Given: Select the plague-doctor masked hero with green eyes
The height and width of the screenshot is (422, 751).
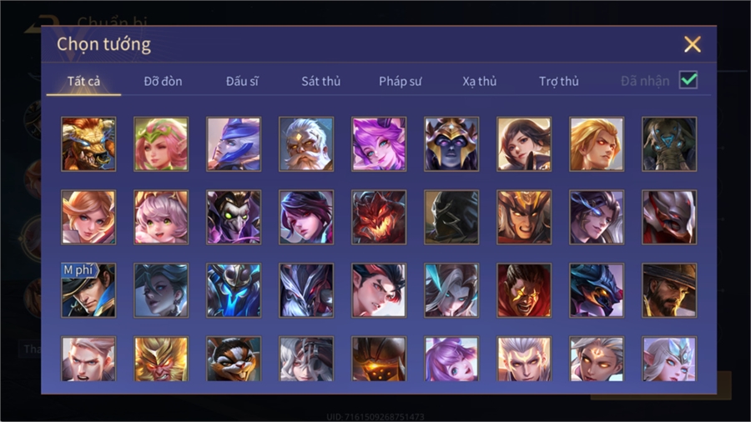Looking at the screenshot, I should coord(234,218).
